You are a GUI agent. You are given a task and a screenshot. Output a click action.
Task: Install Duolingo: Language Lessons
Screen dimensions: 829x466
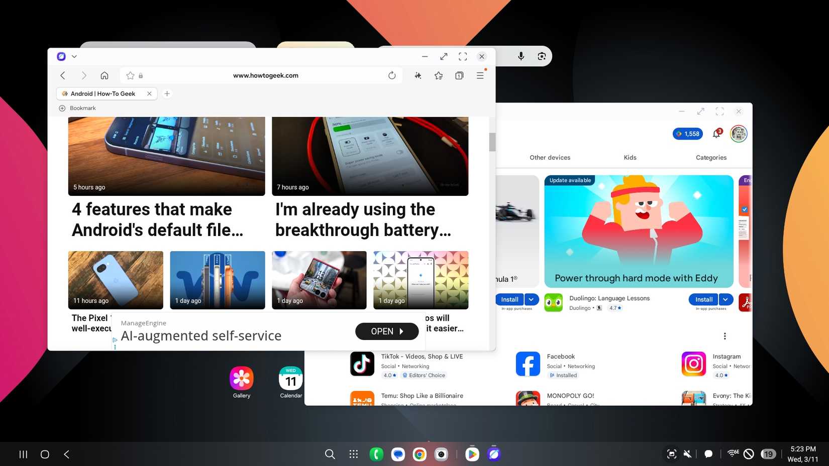[703, 299]
